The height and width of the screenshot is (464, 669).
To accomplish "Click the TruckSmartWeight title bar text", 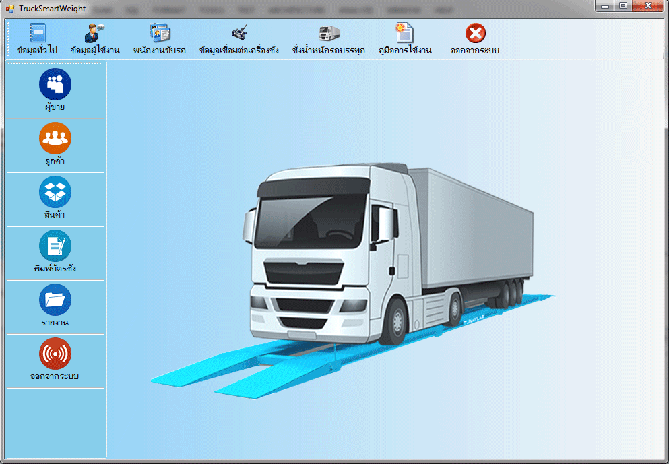I will pyautogui.click(x=52, y=9).
